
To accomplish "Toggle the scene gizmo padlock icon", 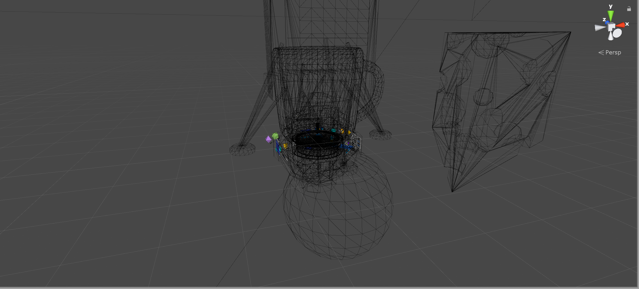I will [629, 9].
